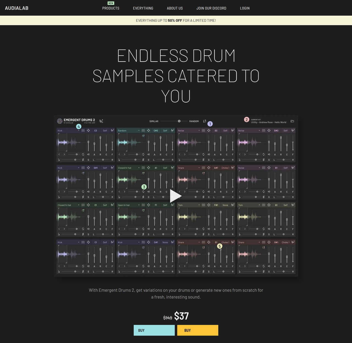Toggle the S solo button on E1 pad
352x343 pixels.
88,234
